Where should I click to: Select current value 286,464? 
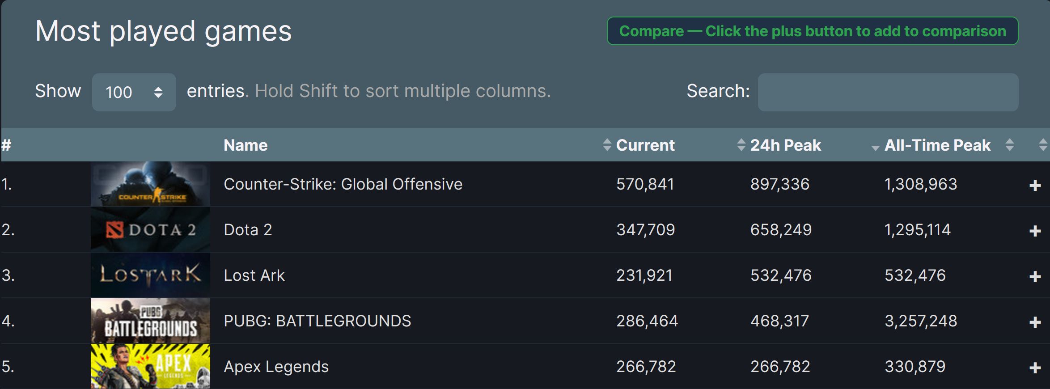(x=647, y=321)
